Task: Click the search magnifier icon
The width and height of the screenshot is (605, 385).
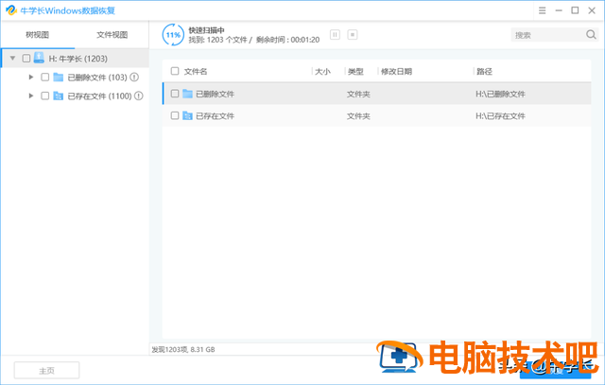Action: point(591,35)
